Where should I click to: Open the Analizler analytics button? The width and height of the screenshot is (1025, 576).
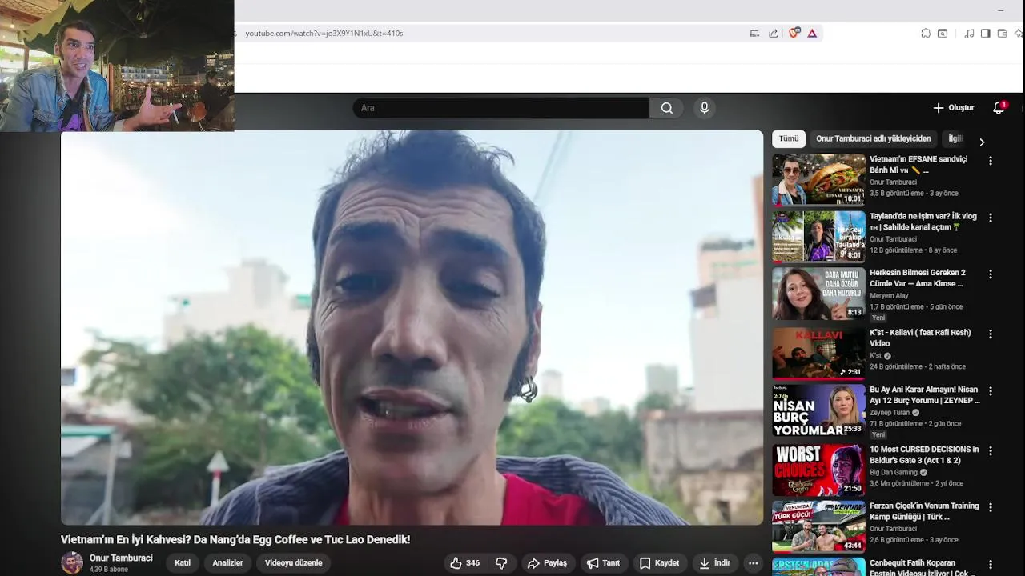227,563
